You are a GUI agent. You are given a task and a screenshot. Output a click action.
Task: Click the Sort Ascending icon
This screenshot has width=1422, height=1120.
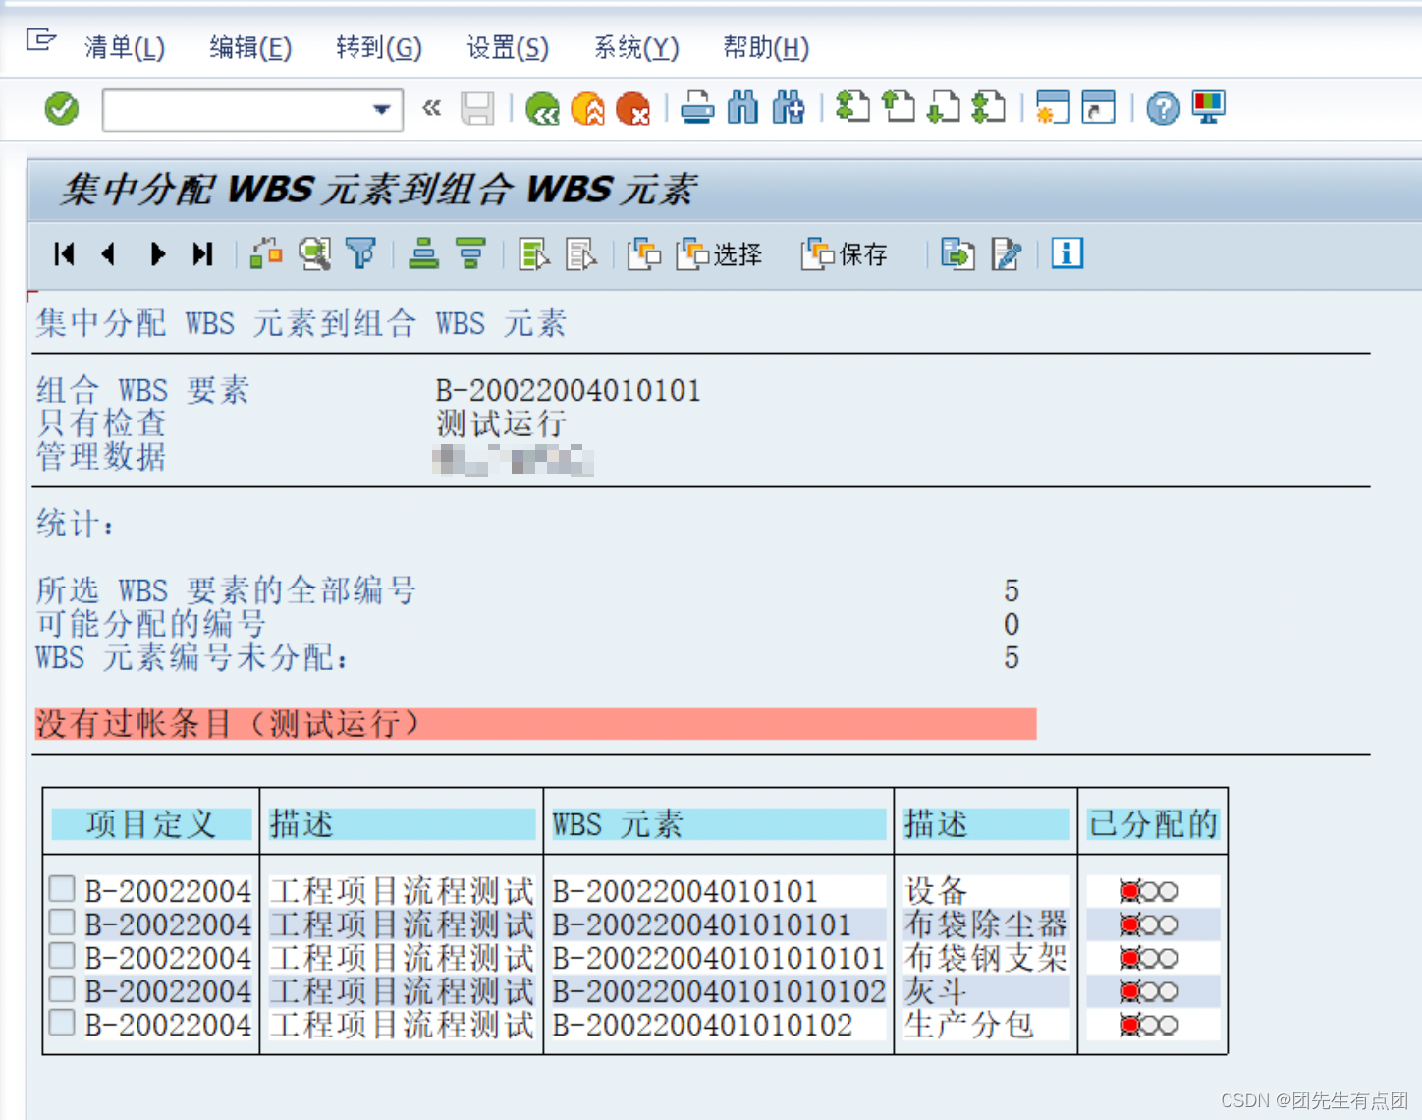click(x=422, y=254)
